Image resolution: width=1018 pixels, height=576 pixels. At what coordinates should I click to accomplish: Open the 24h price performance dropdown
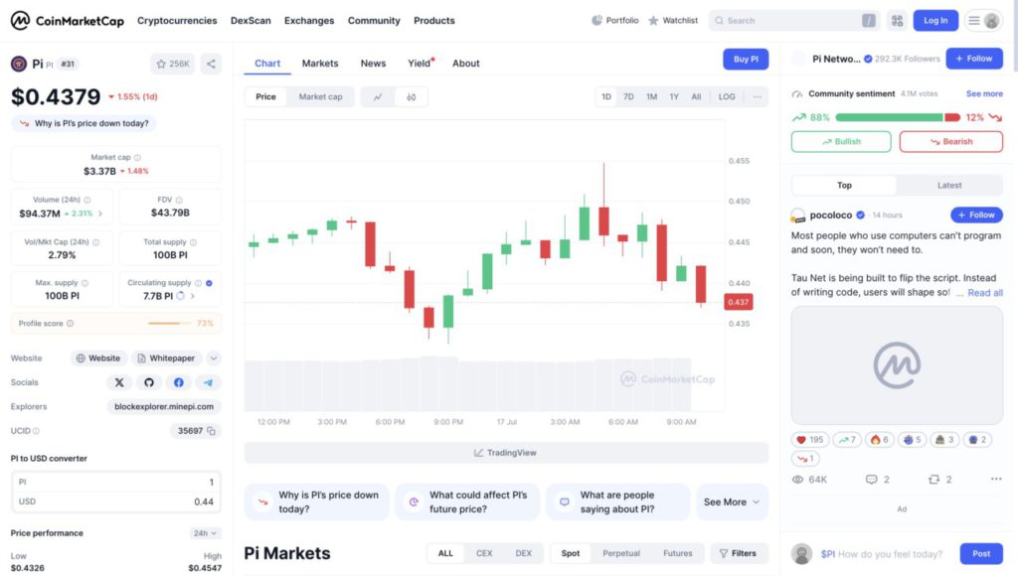pyautogui.click(x=205, y=533)
